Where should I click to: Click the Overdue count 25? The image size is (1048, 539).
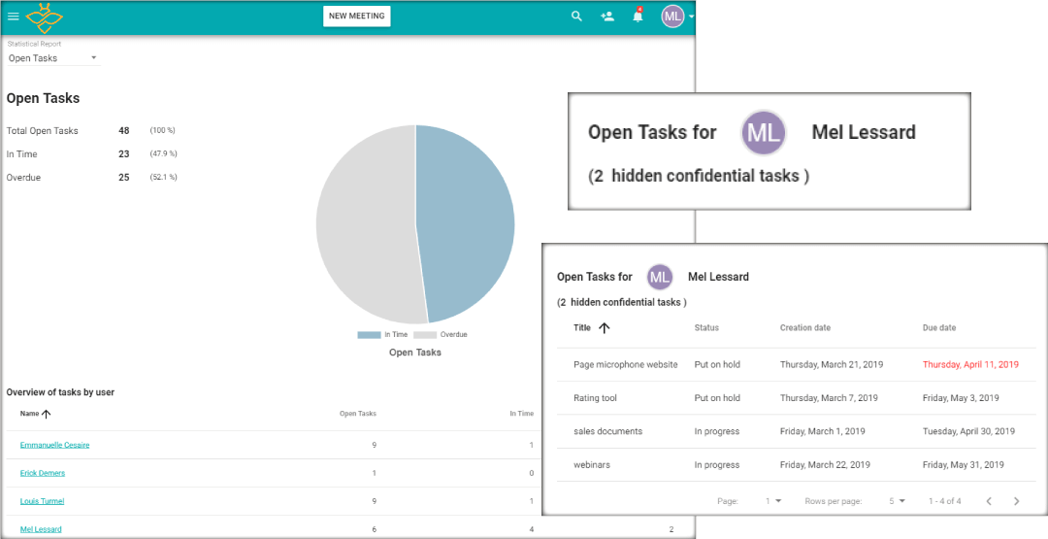point(124,177)
